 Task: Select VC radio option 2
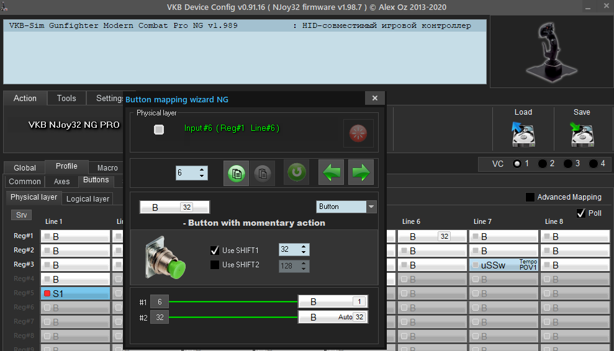[543, 164]
